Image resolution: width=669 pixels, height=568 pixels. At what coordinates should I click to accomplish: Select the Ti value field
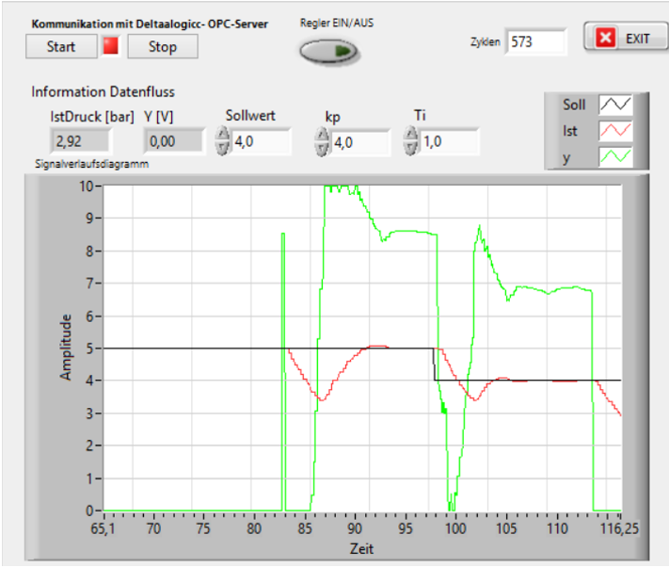448,142
